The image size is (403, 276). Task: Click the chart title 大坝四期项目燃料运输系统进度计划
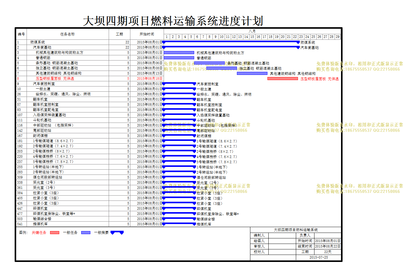coord(173,21)
